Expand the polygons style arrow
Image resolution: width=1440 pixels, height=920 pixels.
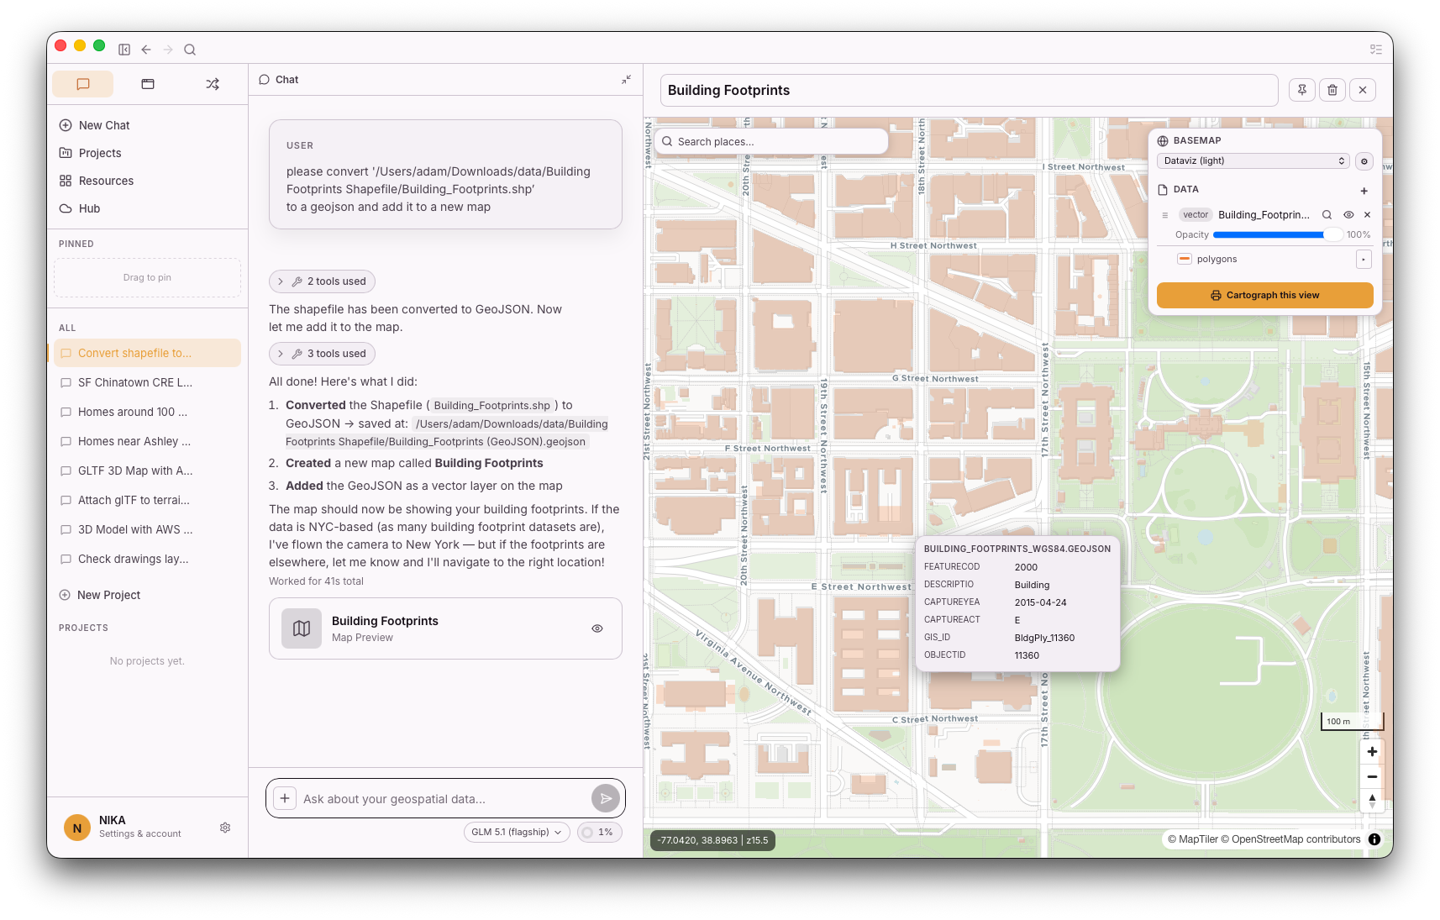tap(1364, 260)
